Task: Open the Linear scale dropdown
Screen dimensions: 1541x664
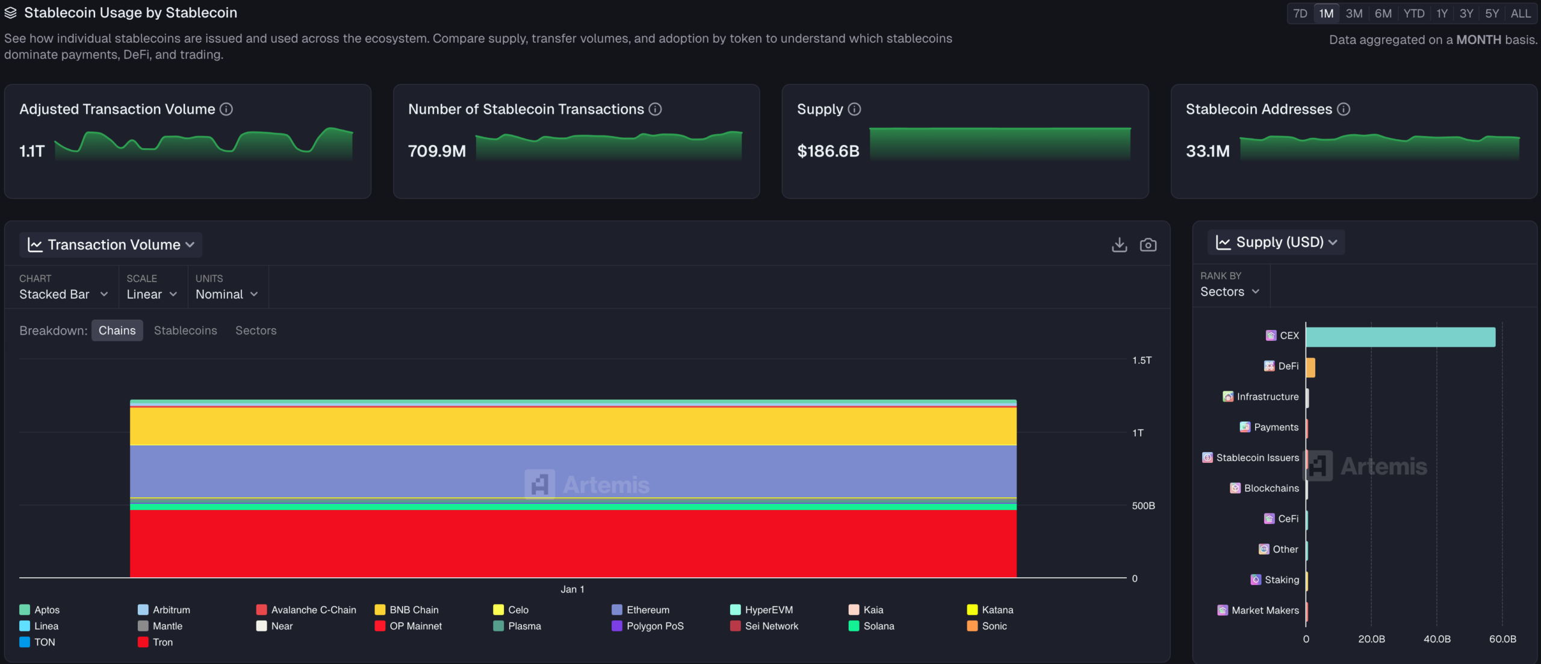Action: coord(152,294)
